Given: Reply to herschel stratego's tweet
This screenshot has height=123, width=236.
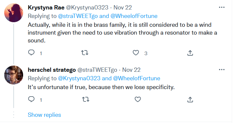Looking at the screenshot, I should click(x=31, y=99).
